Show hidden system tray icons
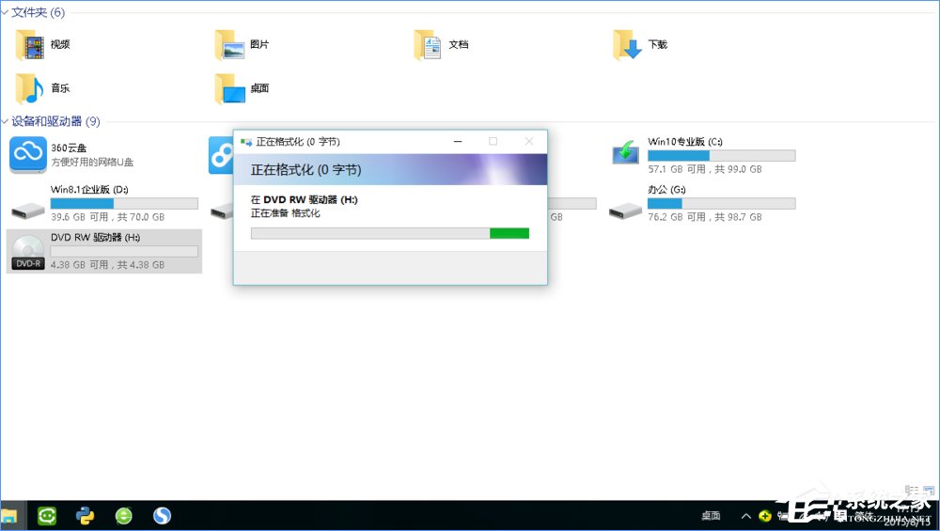This screenshot has height=531, width=940. pyautogui.click(x=745, y=516)
